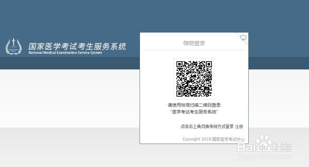Click the text 点击右上角切换传统方式登录
Image resolution: width=309 pixels, height=167 pixels.
[207, 126]
